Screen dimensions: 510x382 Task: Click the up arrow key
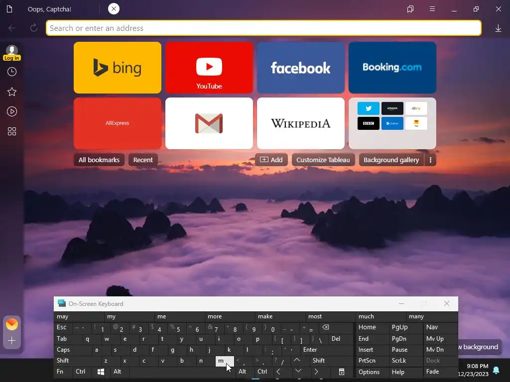pos(297,360)
